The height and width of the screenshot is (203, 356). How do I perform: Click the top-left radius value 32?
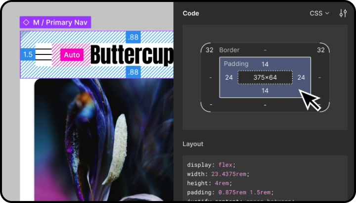click(209, 50)
